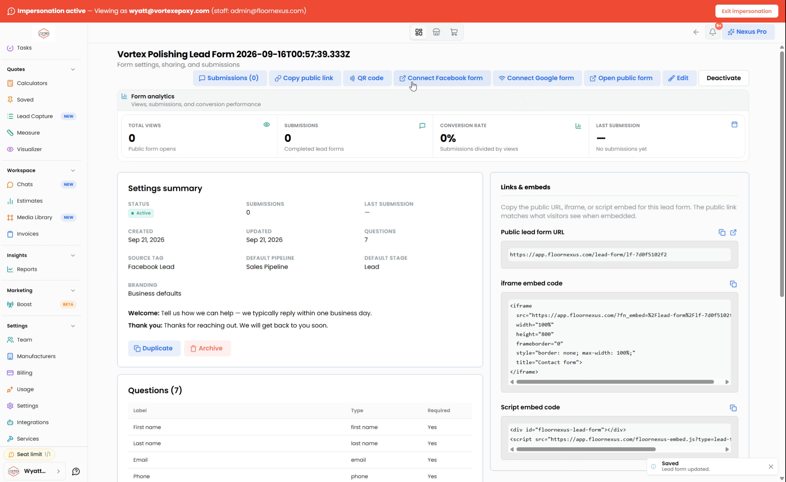This screenshot has height=482, width=786.
Task: Open public lead form URL in new tab icon
Action: point(733,232)
